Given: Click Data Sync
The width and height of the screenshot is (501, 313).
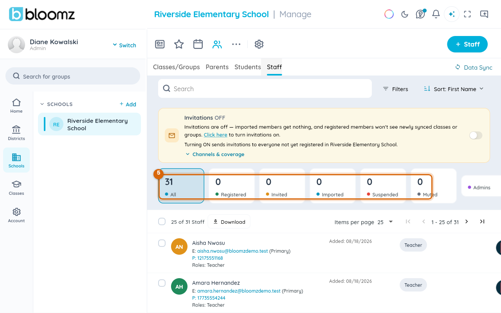Looking at the screenshot, I should [474, 67].
